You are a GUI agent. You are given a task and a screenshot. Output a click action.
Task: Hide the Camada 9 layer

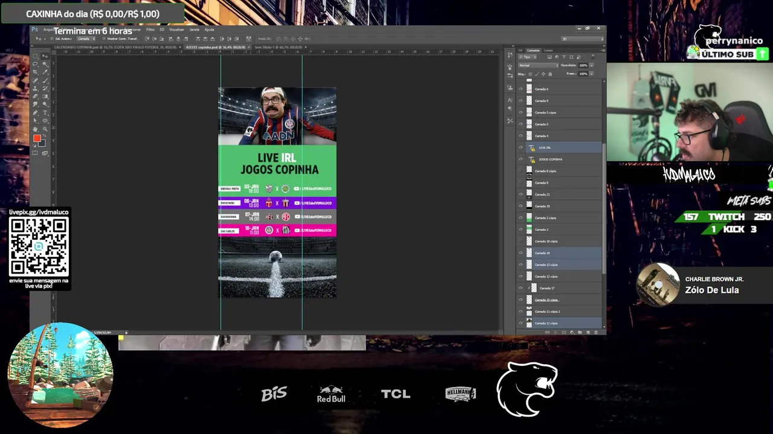tap(521, 101)
